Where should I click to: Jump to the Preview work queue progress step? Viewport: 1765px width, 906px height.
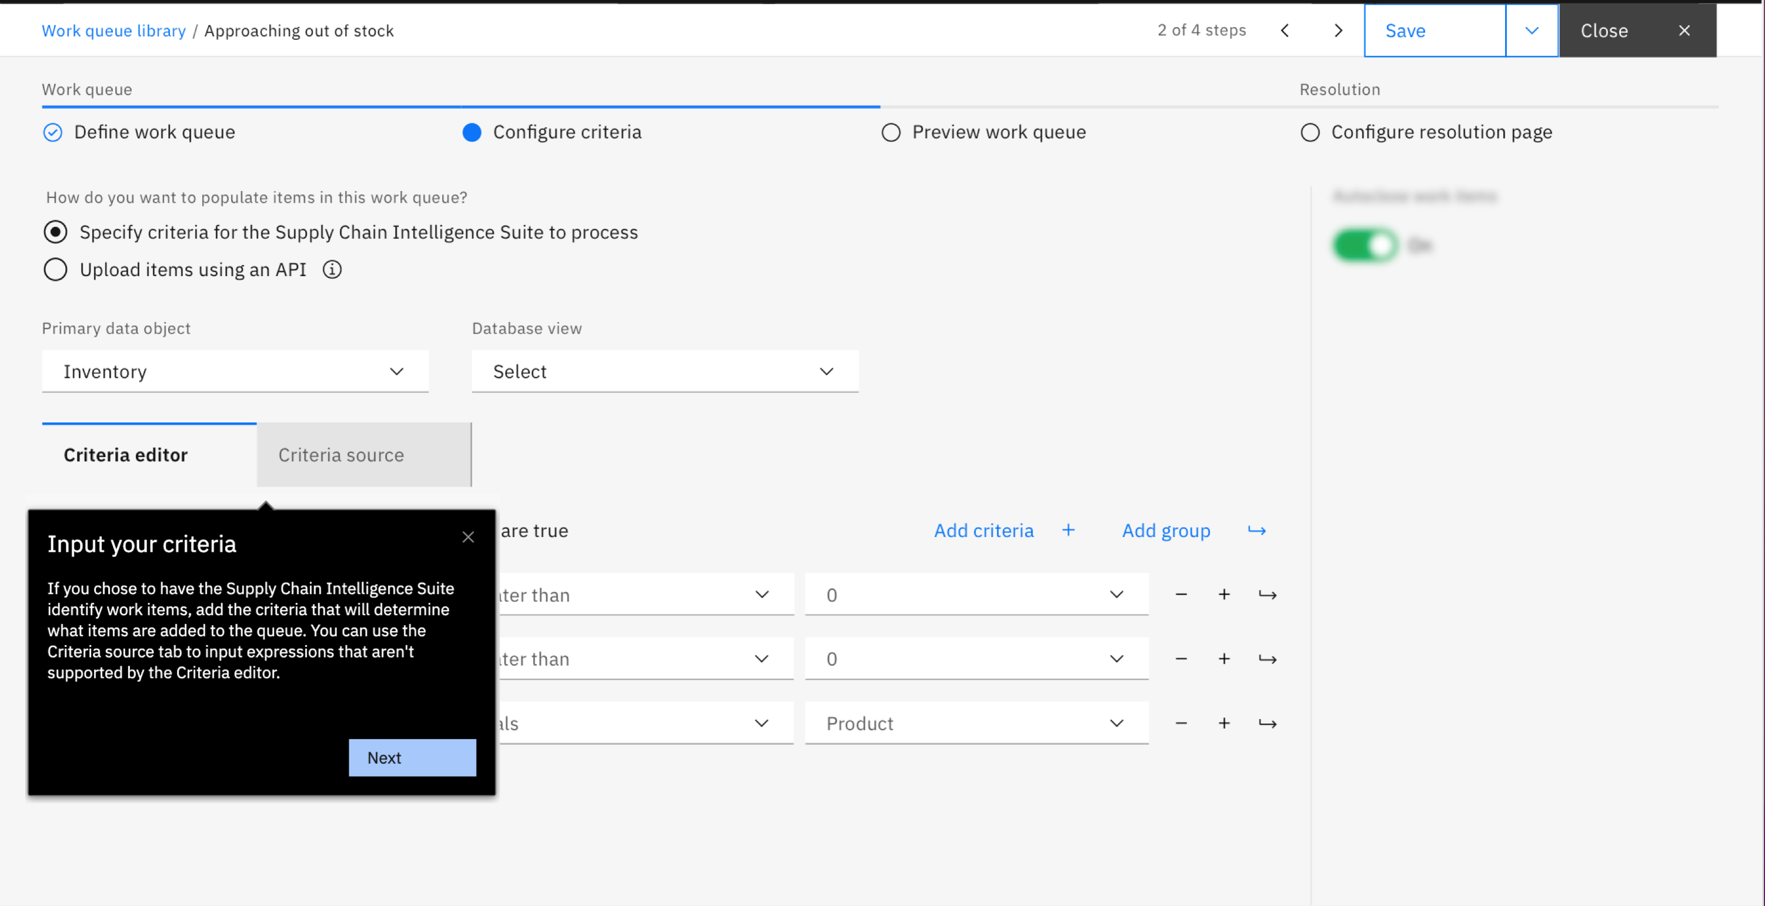[x=998, y=132]
